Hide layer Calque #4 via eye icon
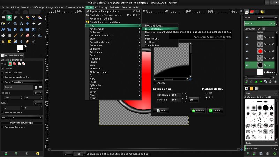Screen dimensions: 279x157 pos(247,37)
